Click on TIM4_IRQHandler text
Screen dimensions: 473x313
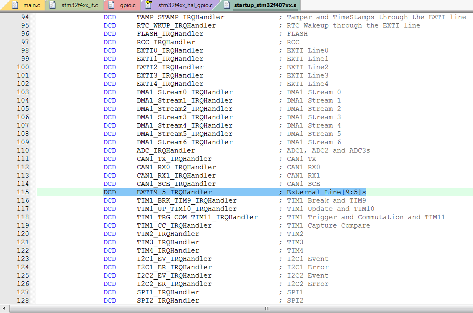tap(168, 250)
